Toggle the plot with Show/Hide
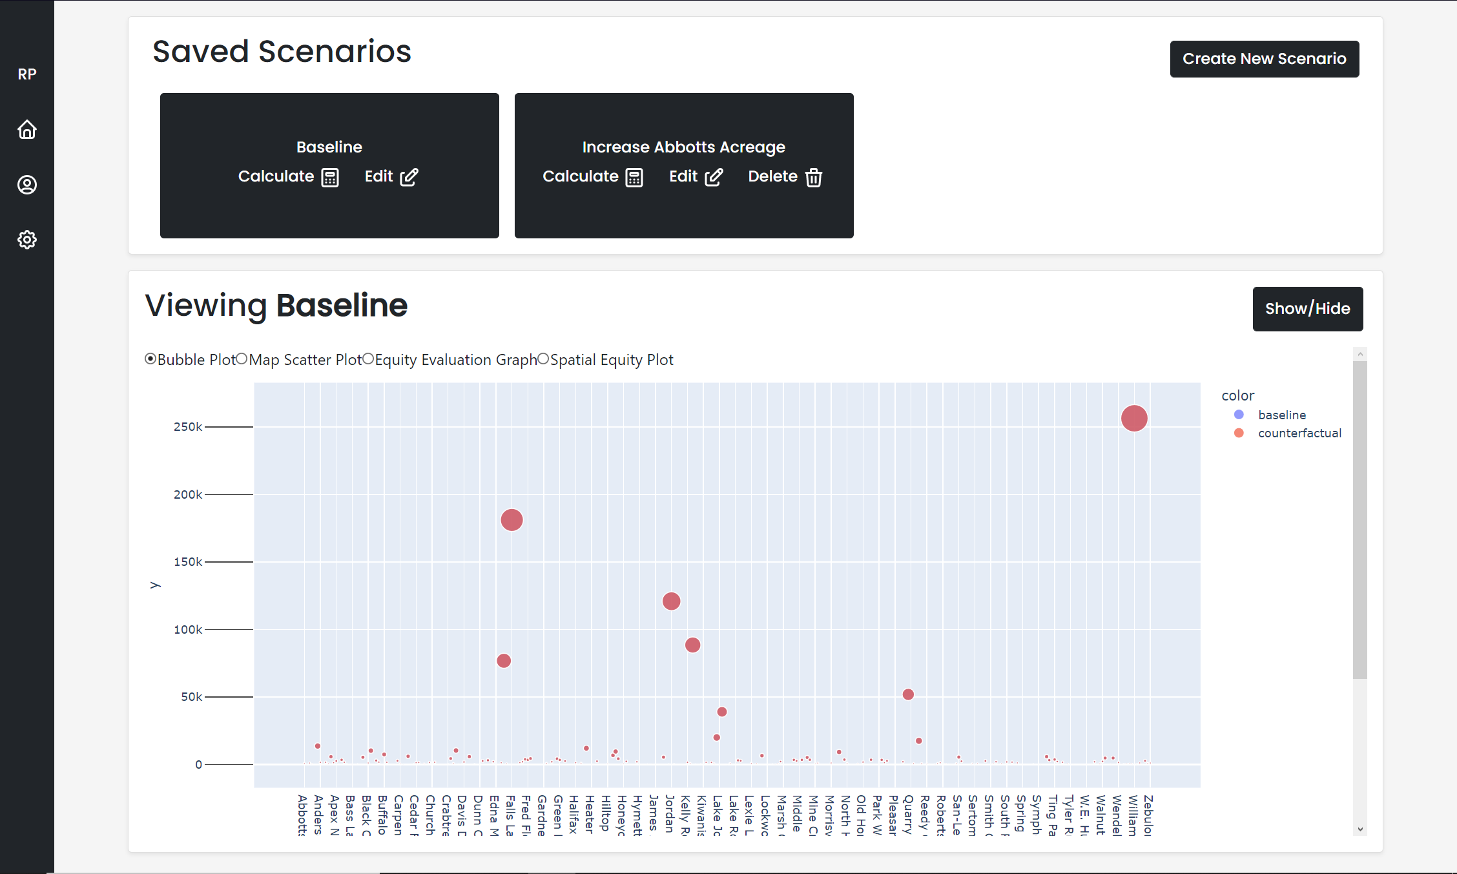 point(1307,309)
